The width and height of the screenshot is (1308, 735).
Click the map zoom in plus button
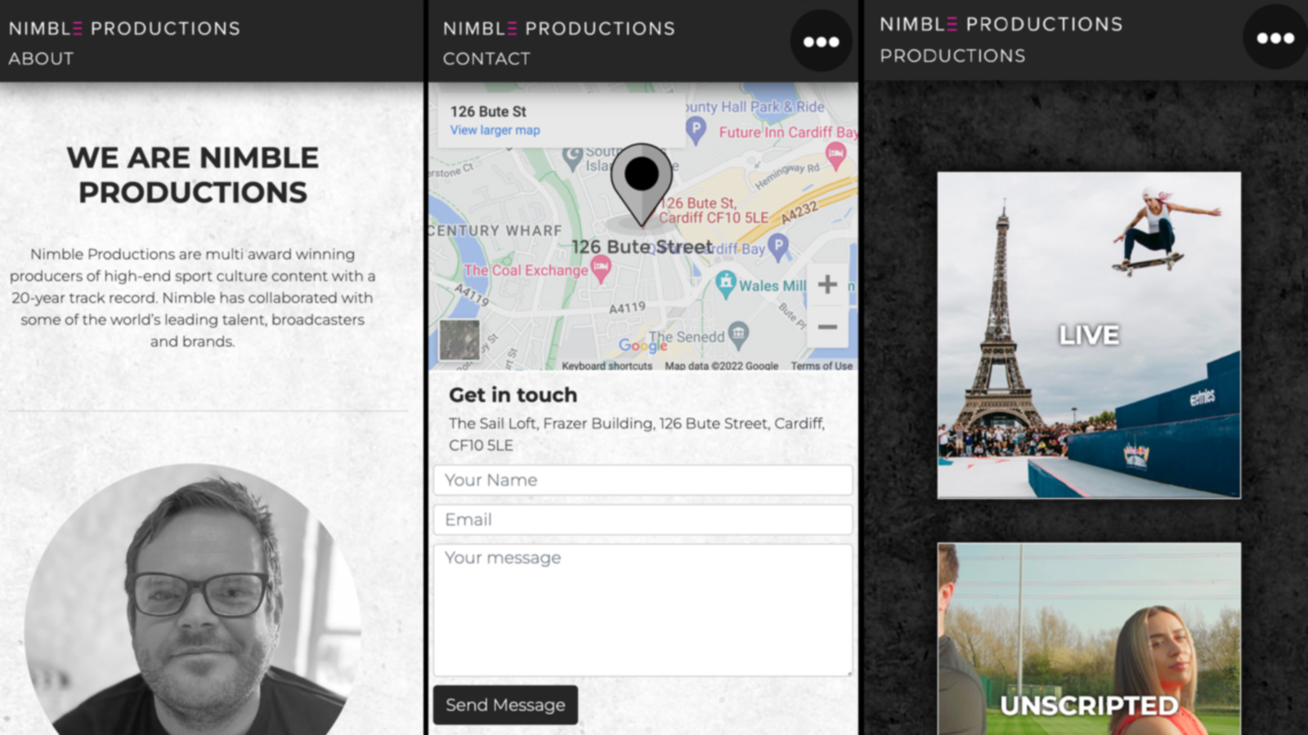pos(827,284)
